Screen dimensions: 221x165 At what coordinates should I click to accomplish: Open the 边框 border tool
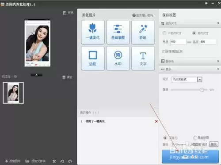[x=93, y=58]
